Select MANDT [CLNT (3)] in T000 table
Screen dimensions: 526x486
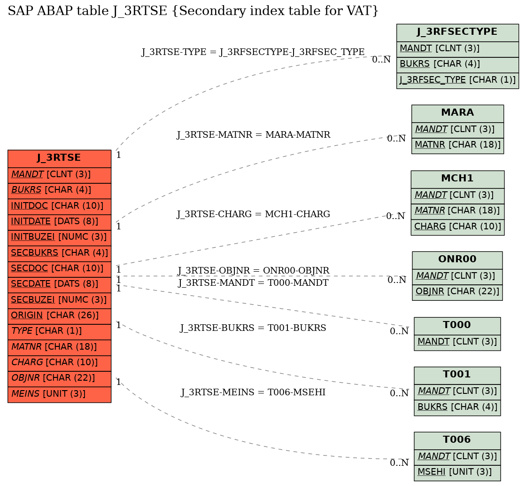pos(457,343)
